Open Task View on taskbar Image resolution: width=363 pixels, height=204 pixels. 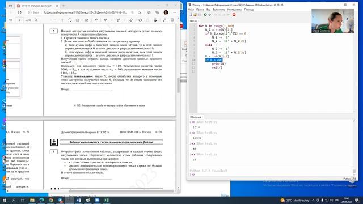23,200
